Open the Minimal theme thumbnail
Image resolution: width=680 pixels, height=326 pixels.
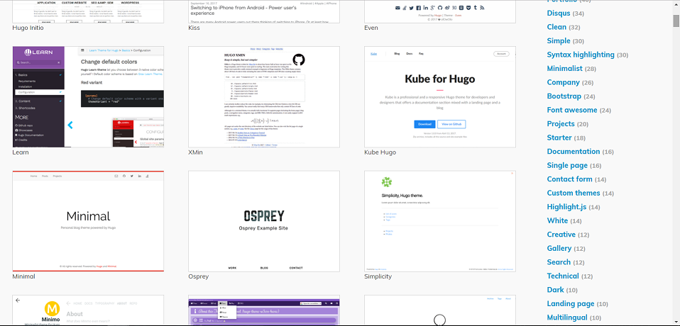point(88,221)
